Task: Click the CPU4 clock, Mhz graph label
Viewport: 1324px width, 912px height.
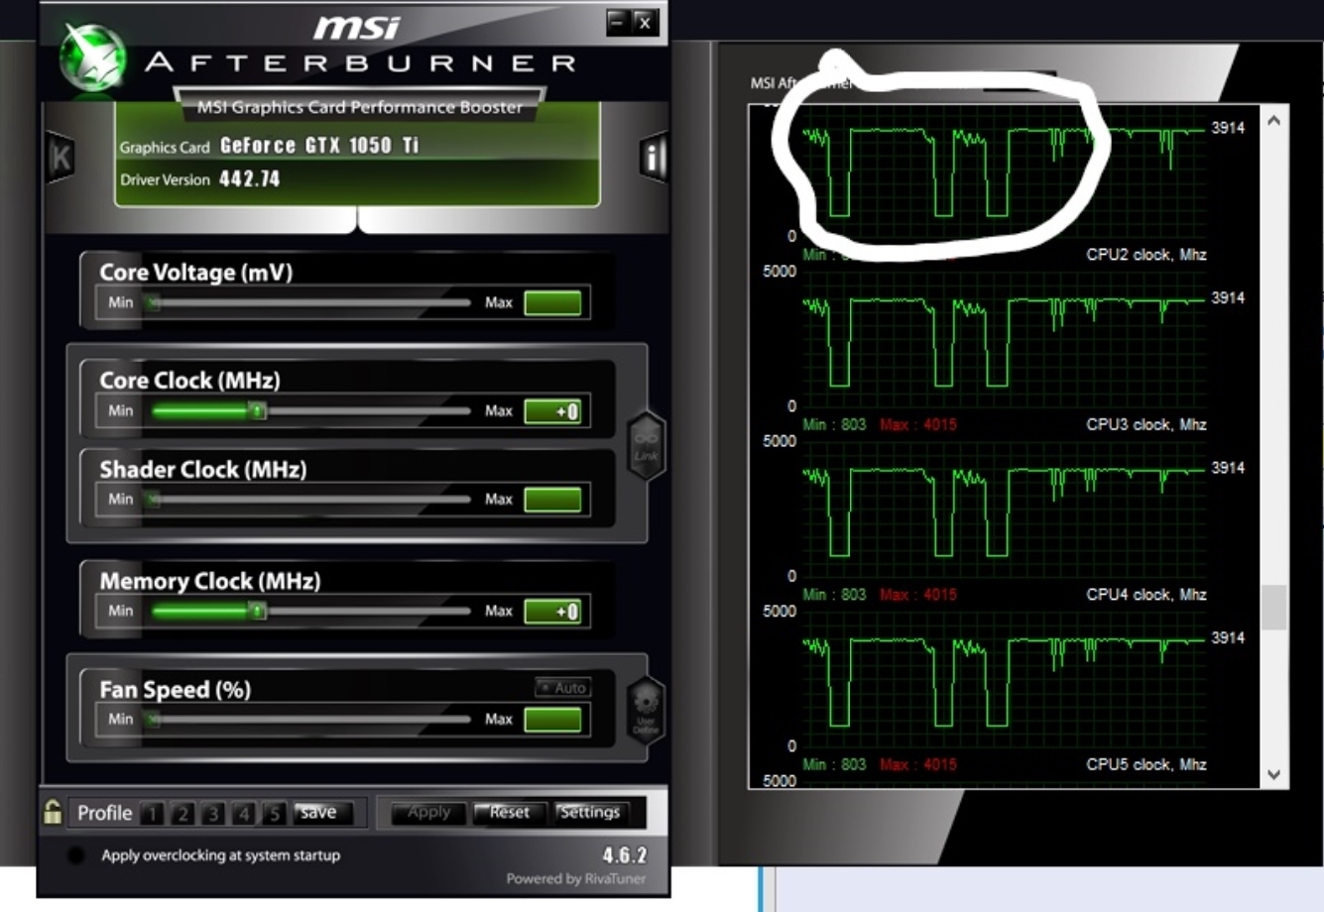Action: pyautogui.click(x=1146, y=595)
